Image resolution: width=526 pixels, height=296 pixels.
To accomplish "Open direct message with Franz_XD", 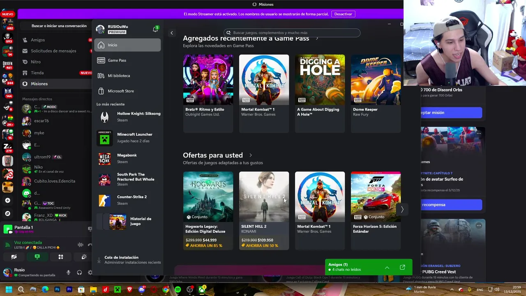I will click(x=56, y=217).
